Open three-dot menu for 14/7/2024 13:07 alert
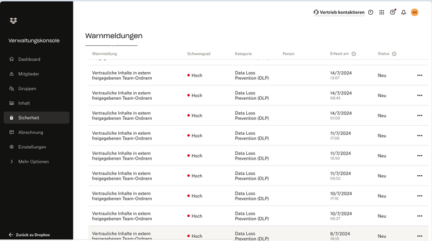The image size is (432, 241). 420,75
